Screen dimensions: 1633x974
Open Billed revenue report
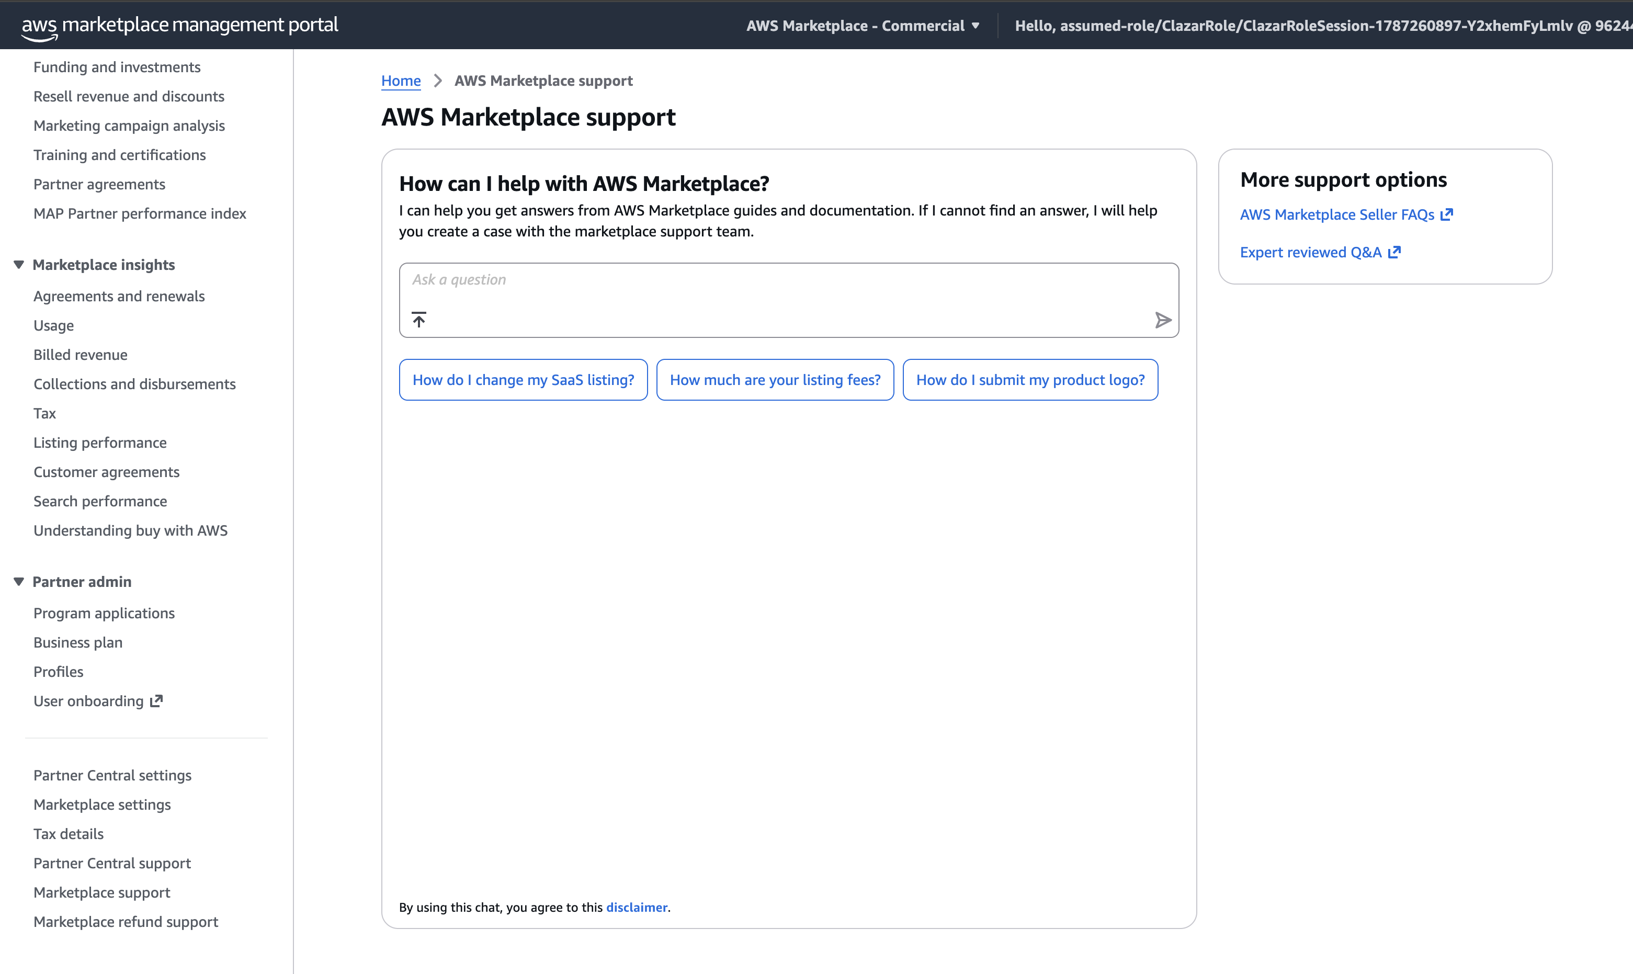pos(81,355)
